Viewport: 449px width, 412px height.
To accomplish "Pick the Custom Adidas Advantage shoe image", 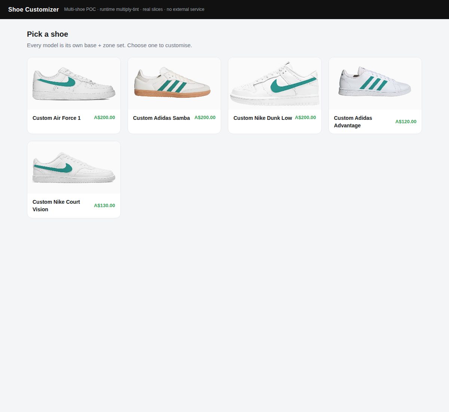I will (375, 84).
